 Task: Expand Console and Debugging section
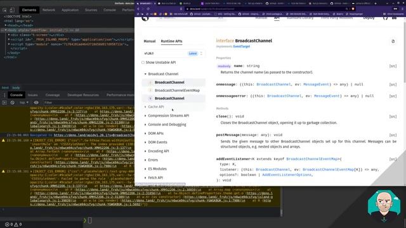point(145,125)
